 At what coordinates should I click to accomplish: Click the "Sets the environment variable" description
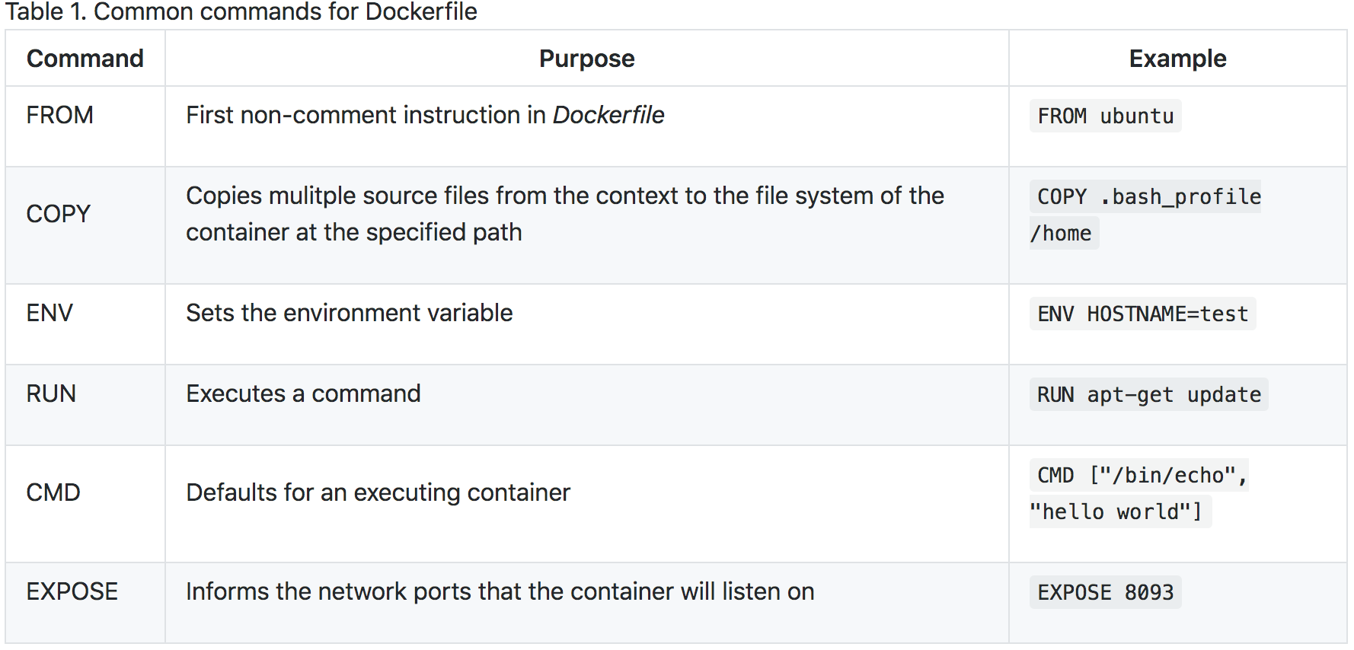pos(349,313)
